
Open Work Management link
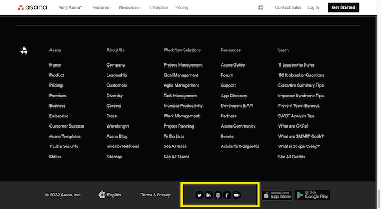182,116
